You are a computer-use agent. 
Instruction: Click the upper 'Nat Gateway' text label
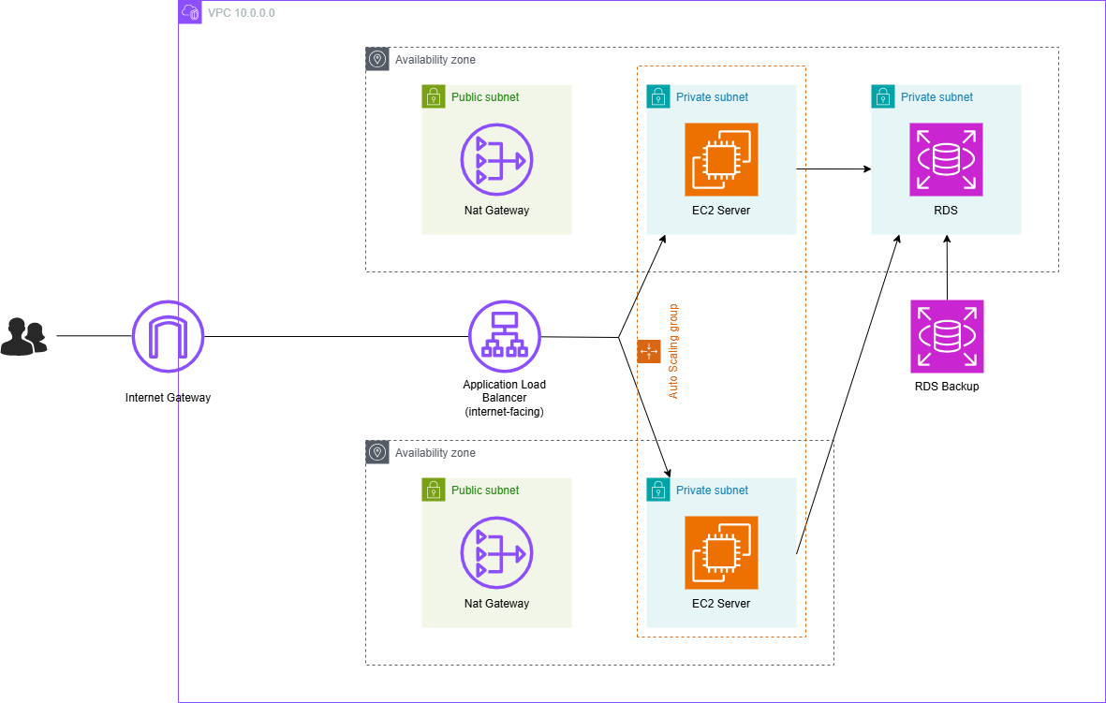496,210
